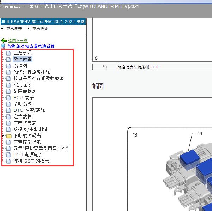212x211 pixels.
Task: Click document icon beside 故障症状表
Action: click(8, 91)
